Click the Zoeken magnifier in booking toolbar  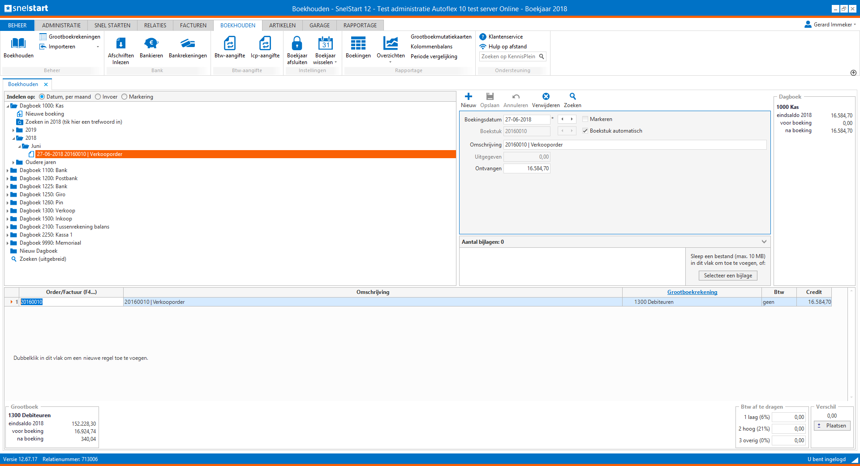[572, 97]
